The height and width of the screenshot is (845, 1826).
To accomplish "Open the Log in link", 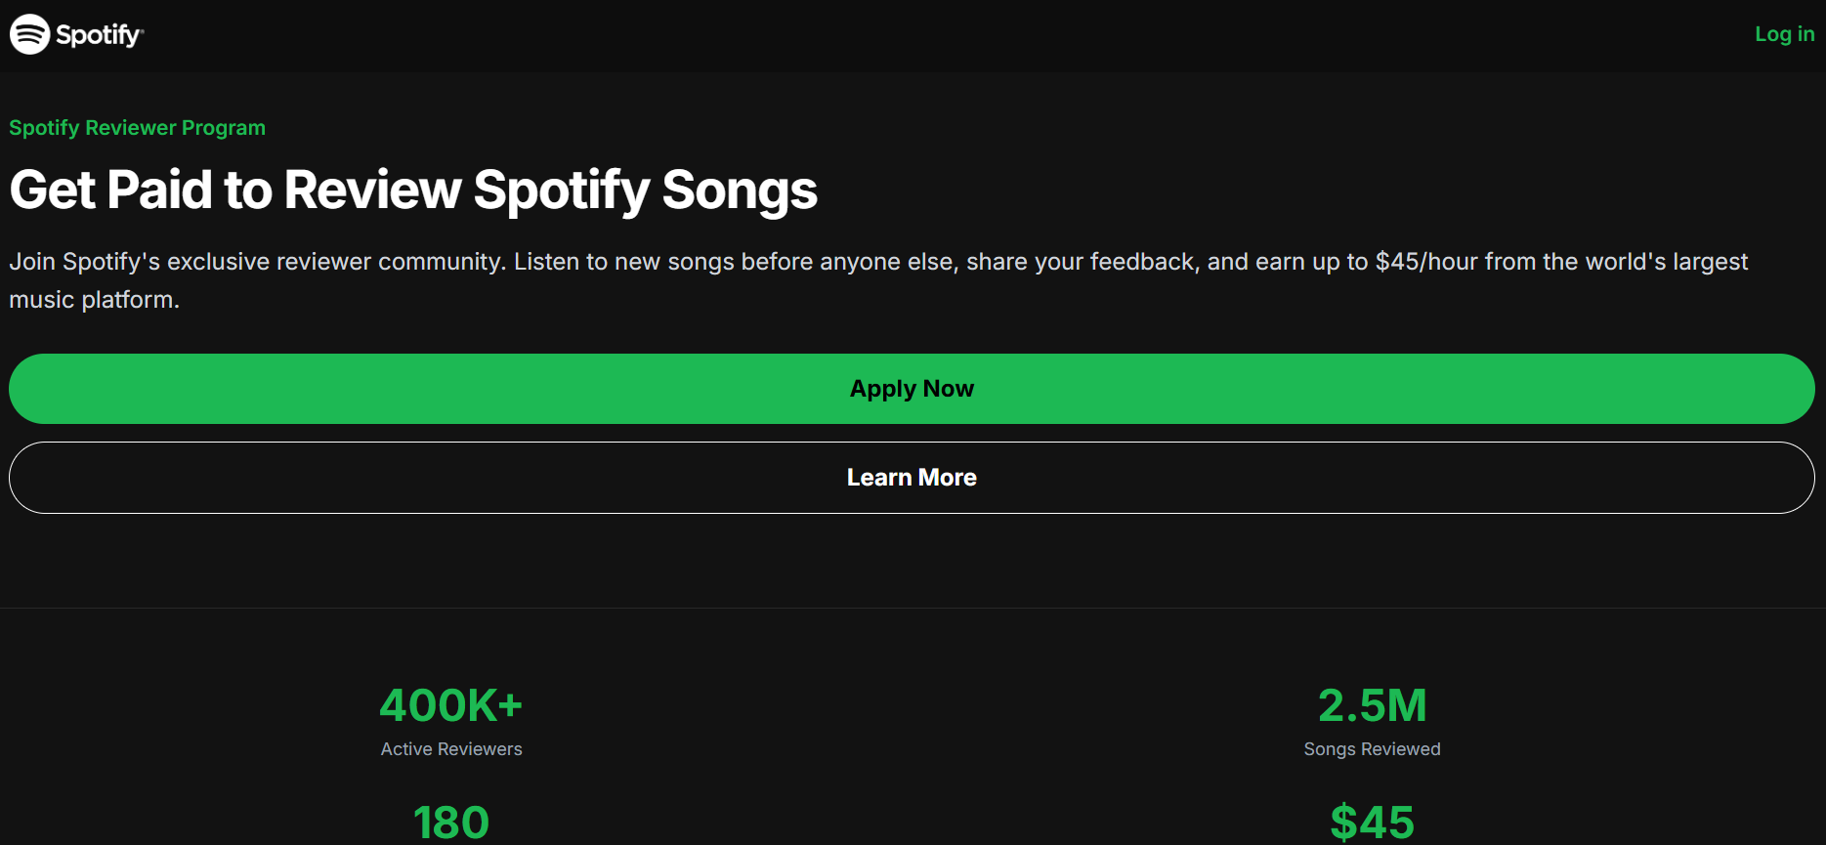I will coord(1783,34).
